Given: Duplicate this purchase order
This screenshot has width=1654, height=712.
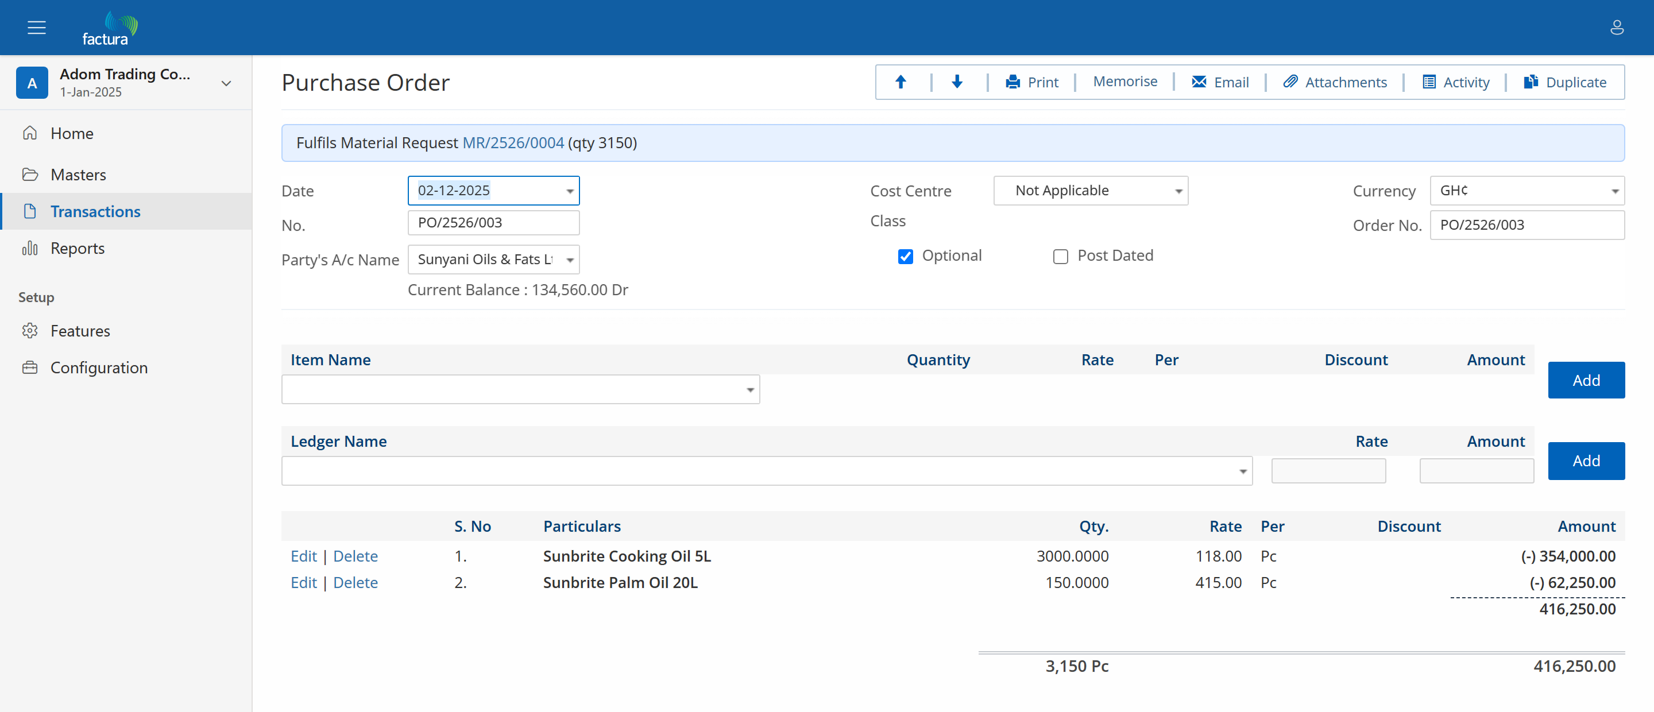Looking at the screenshot, I should pyautogui.click(x=1565, y=82).
